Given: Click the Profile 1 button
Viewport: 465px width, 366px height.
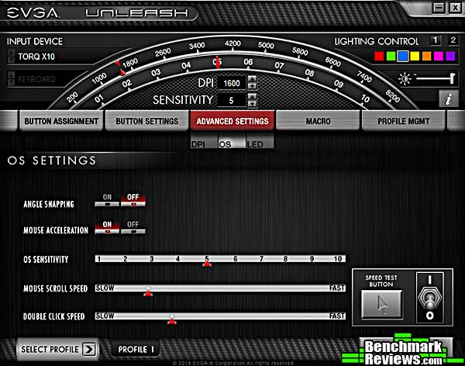Looking at the screenshot, I should pos(136,350).
